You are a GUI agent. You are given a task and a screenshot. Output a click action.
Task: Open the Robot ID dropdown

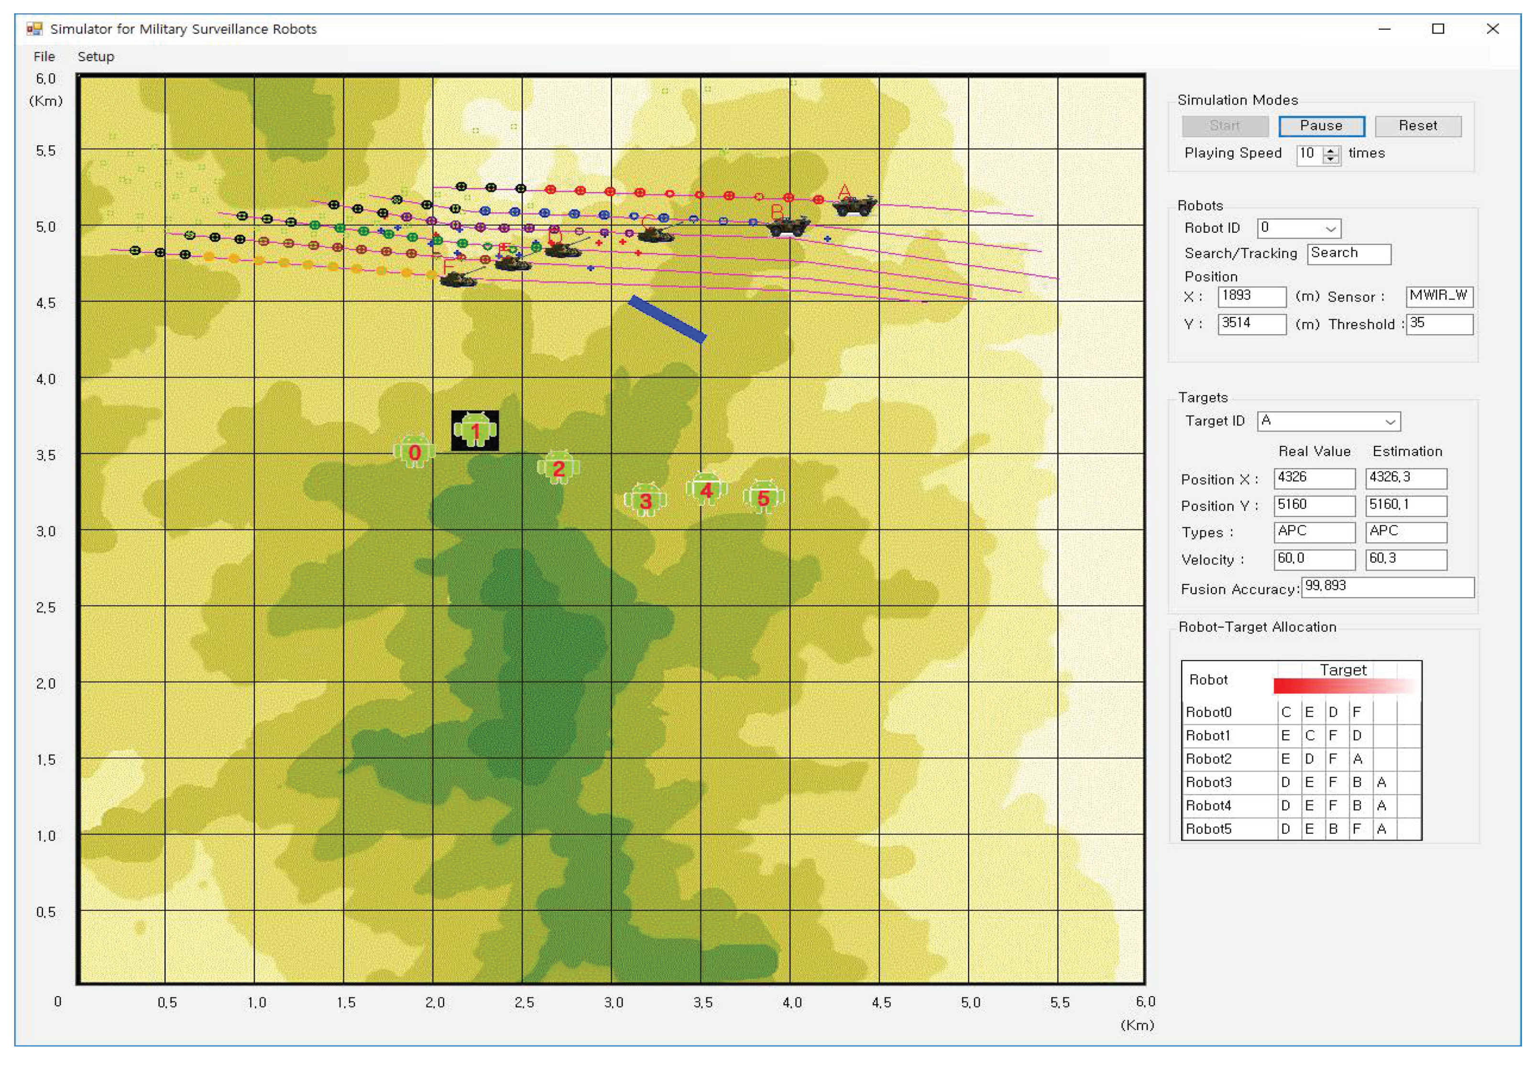(1298, 228)
